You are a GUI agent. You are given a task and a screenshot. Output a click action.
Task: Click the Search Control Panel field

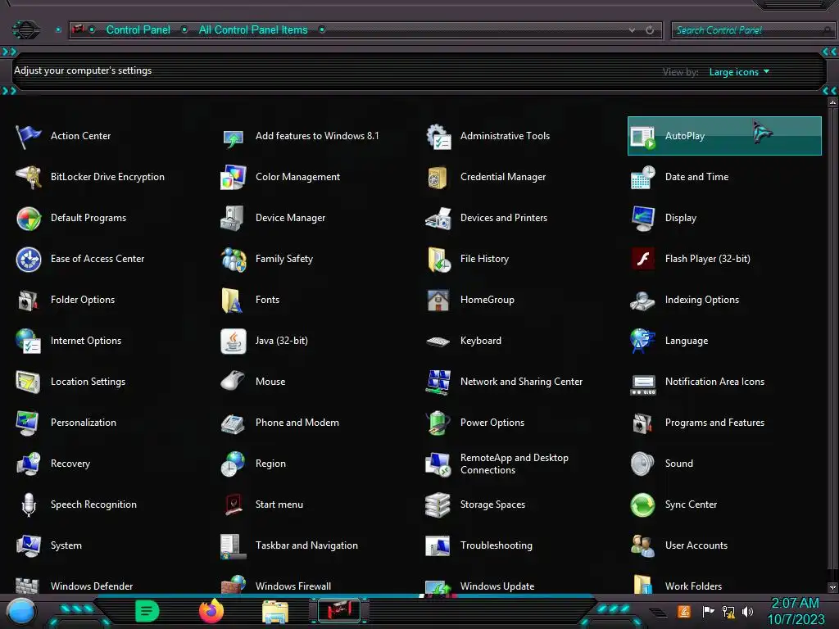[x=752, y=30]
